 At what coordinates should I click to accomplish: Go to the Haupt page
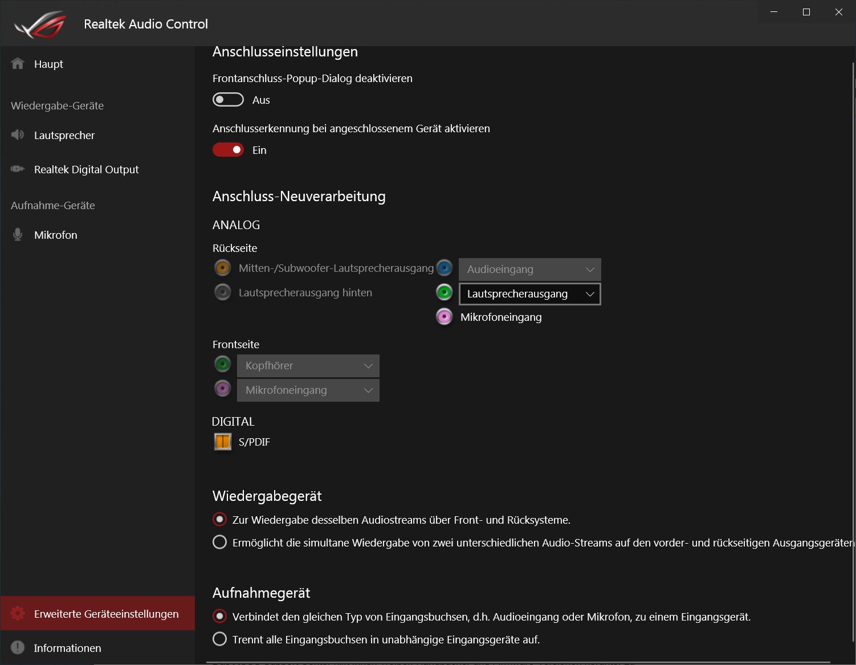[48, 64]
